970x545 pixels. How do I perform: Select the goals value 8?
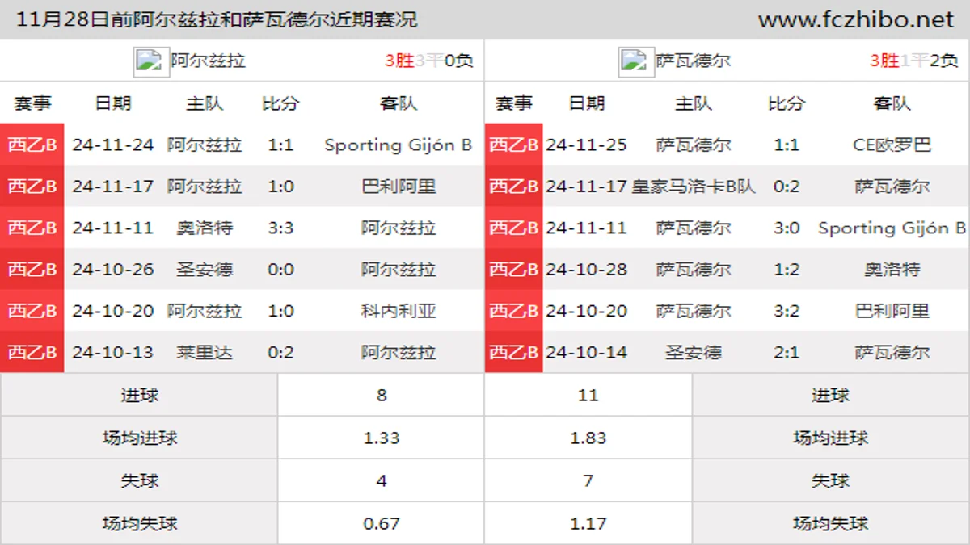382,396
